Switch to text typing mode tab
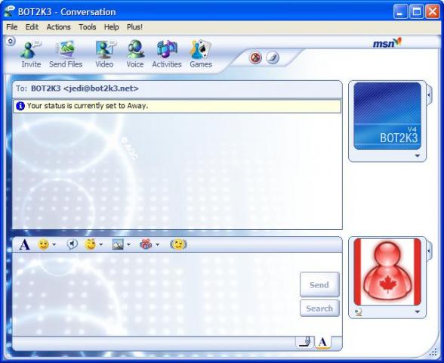Screen dimensions: 444x363 (x=322, y=343)
